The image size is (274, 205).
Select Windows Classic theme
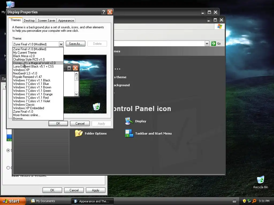(x=38, y=105)
